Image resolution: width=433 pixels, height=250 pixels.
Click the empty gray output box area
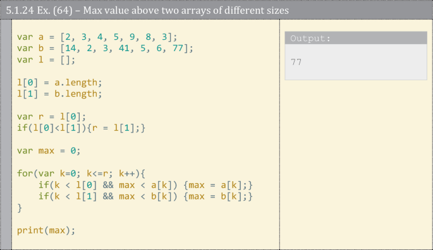[x=356, y=62]
